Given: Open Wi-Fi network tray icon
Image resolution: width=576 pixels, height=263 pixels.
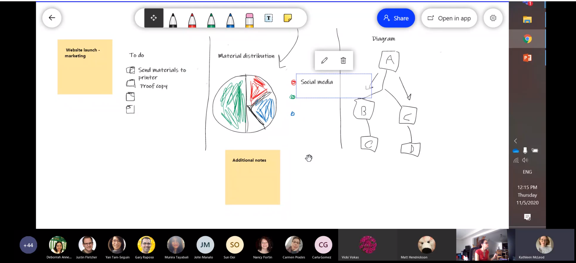Looking at the screenshot, I should pyautogui.click(x=516, y=160).
